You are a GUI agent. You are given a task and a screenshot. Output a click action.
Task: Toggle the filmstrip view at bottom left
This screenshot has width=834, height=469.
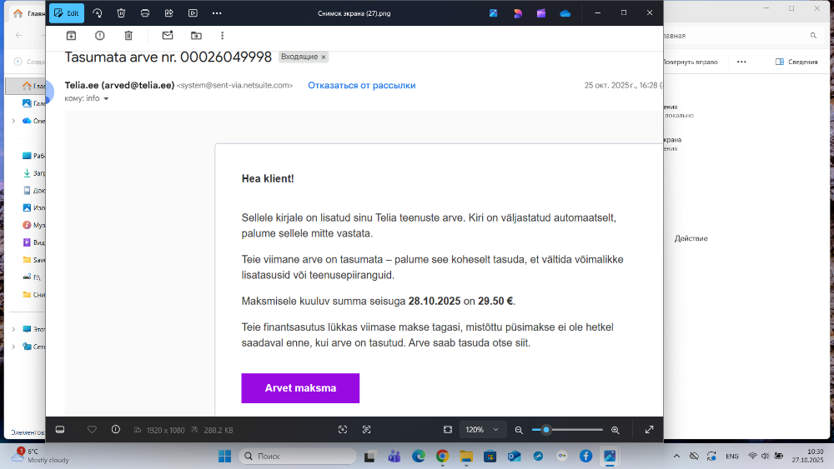point(60,429)
